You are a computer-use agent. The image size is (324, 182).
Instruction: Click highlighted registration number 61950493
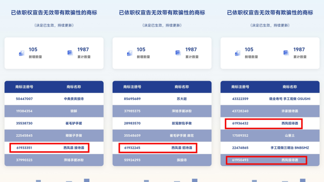point(240,160)
